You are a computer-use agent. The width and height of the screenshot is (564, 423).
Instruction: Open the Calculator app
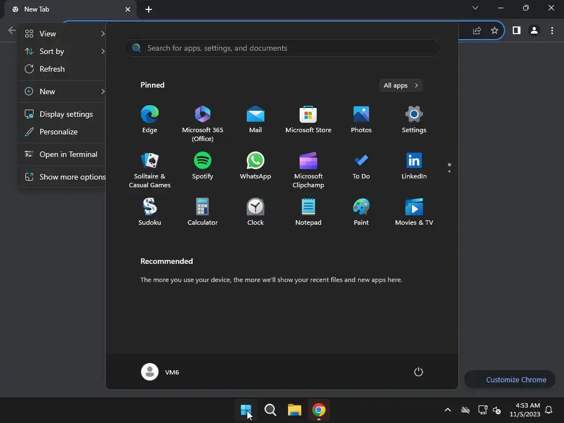(x=203, y=212)
